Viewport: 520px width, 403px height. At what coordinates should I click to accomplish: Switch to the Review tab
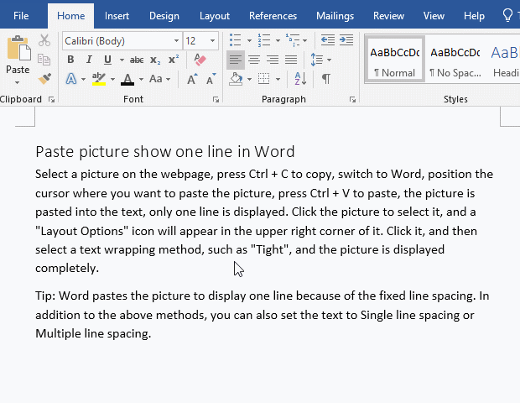(x=388, y=16)
